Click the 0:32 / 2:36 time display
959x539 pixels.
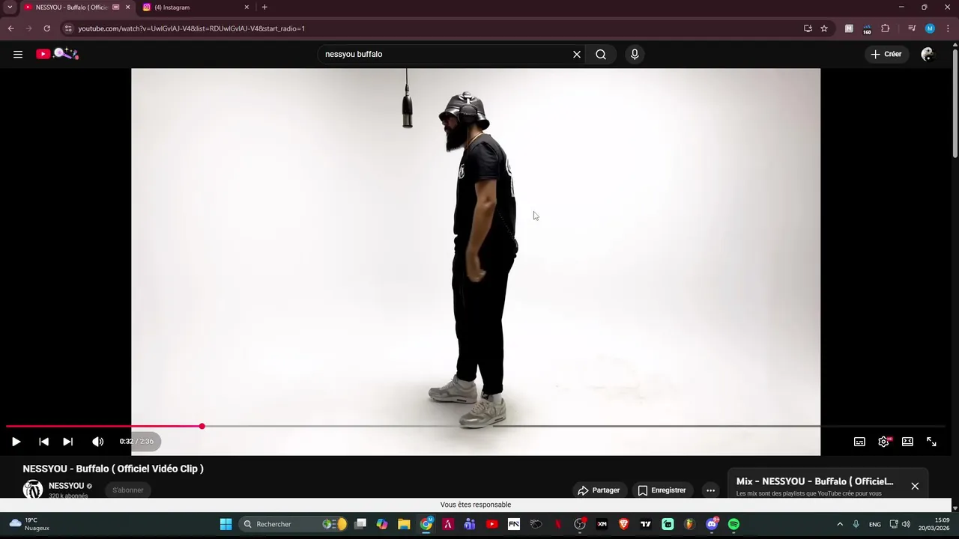click(137, 442)
